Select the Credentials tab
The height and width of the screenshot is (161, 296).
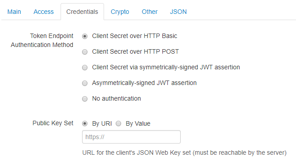pos(82,12)
